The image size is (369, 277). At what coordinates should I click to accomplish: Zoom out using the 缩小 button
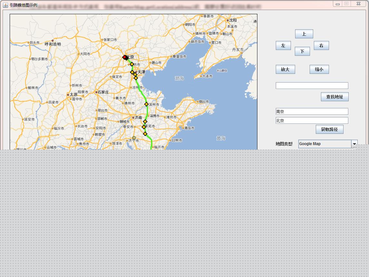pos(319,69)
